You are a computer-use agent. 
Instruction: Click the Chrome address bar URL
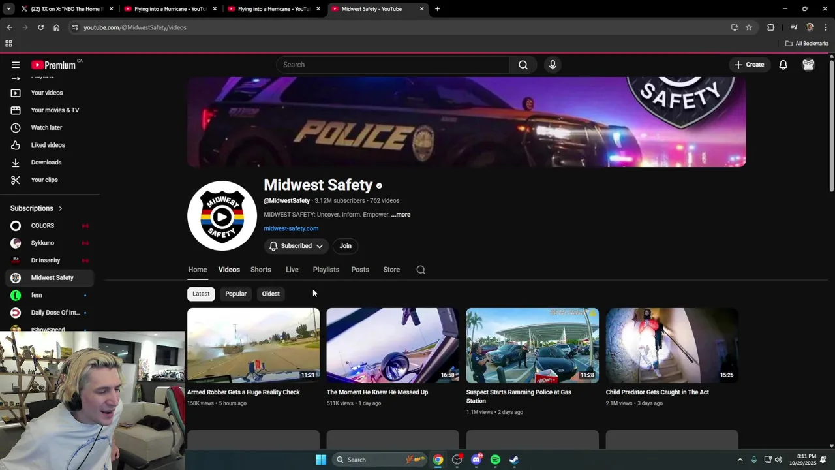[135, 27]
